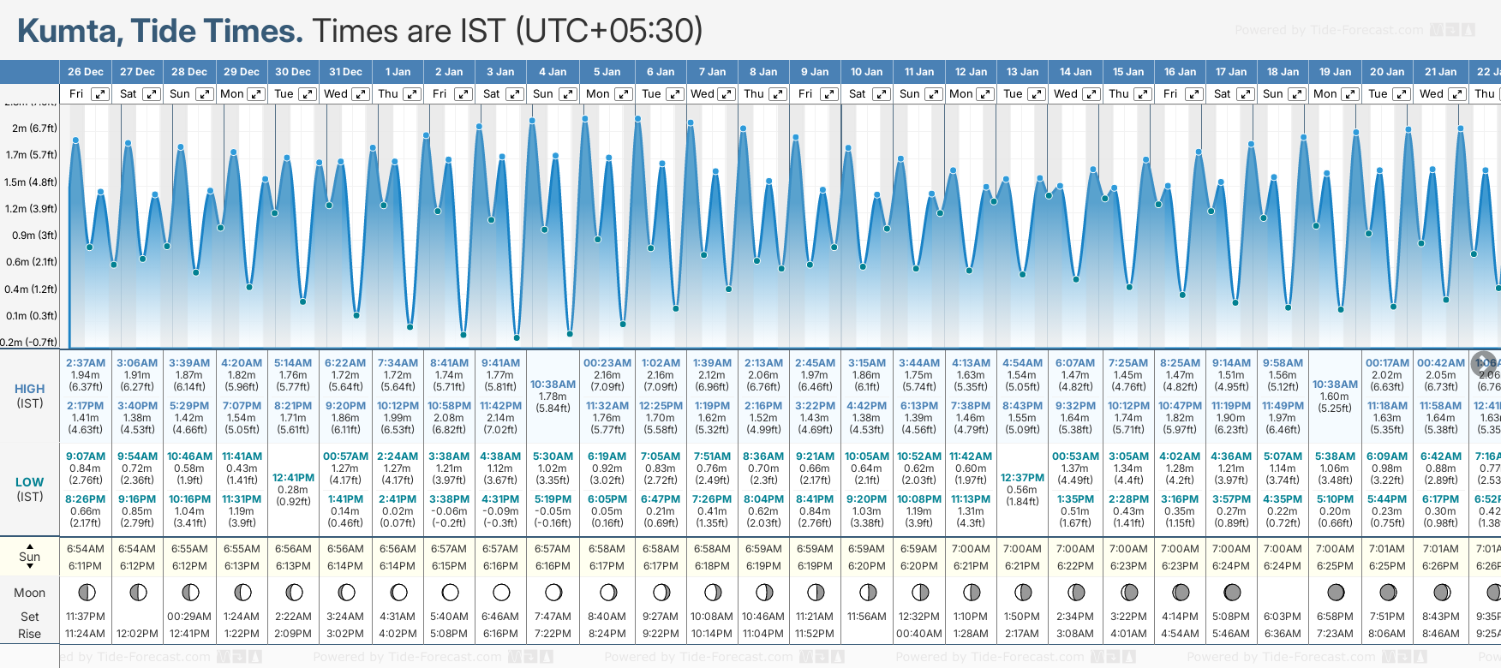This screenshot has height=668, width=1501.
Task: Click expand icon for Sat 27 Dec
Action: 151,94
